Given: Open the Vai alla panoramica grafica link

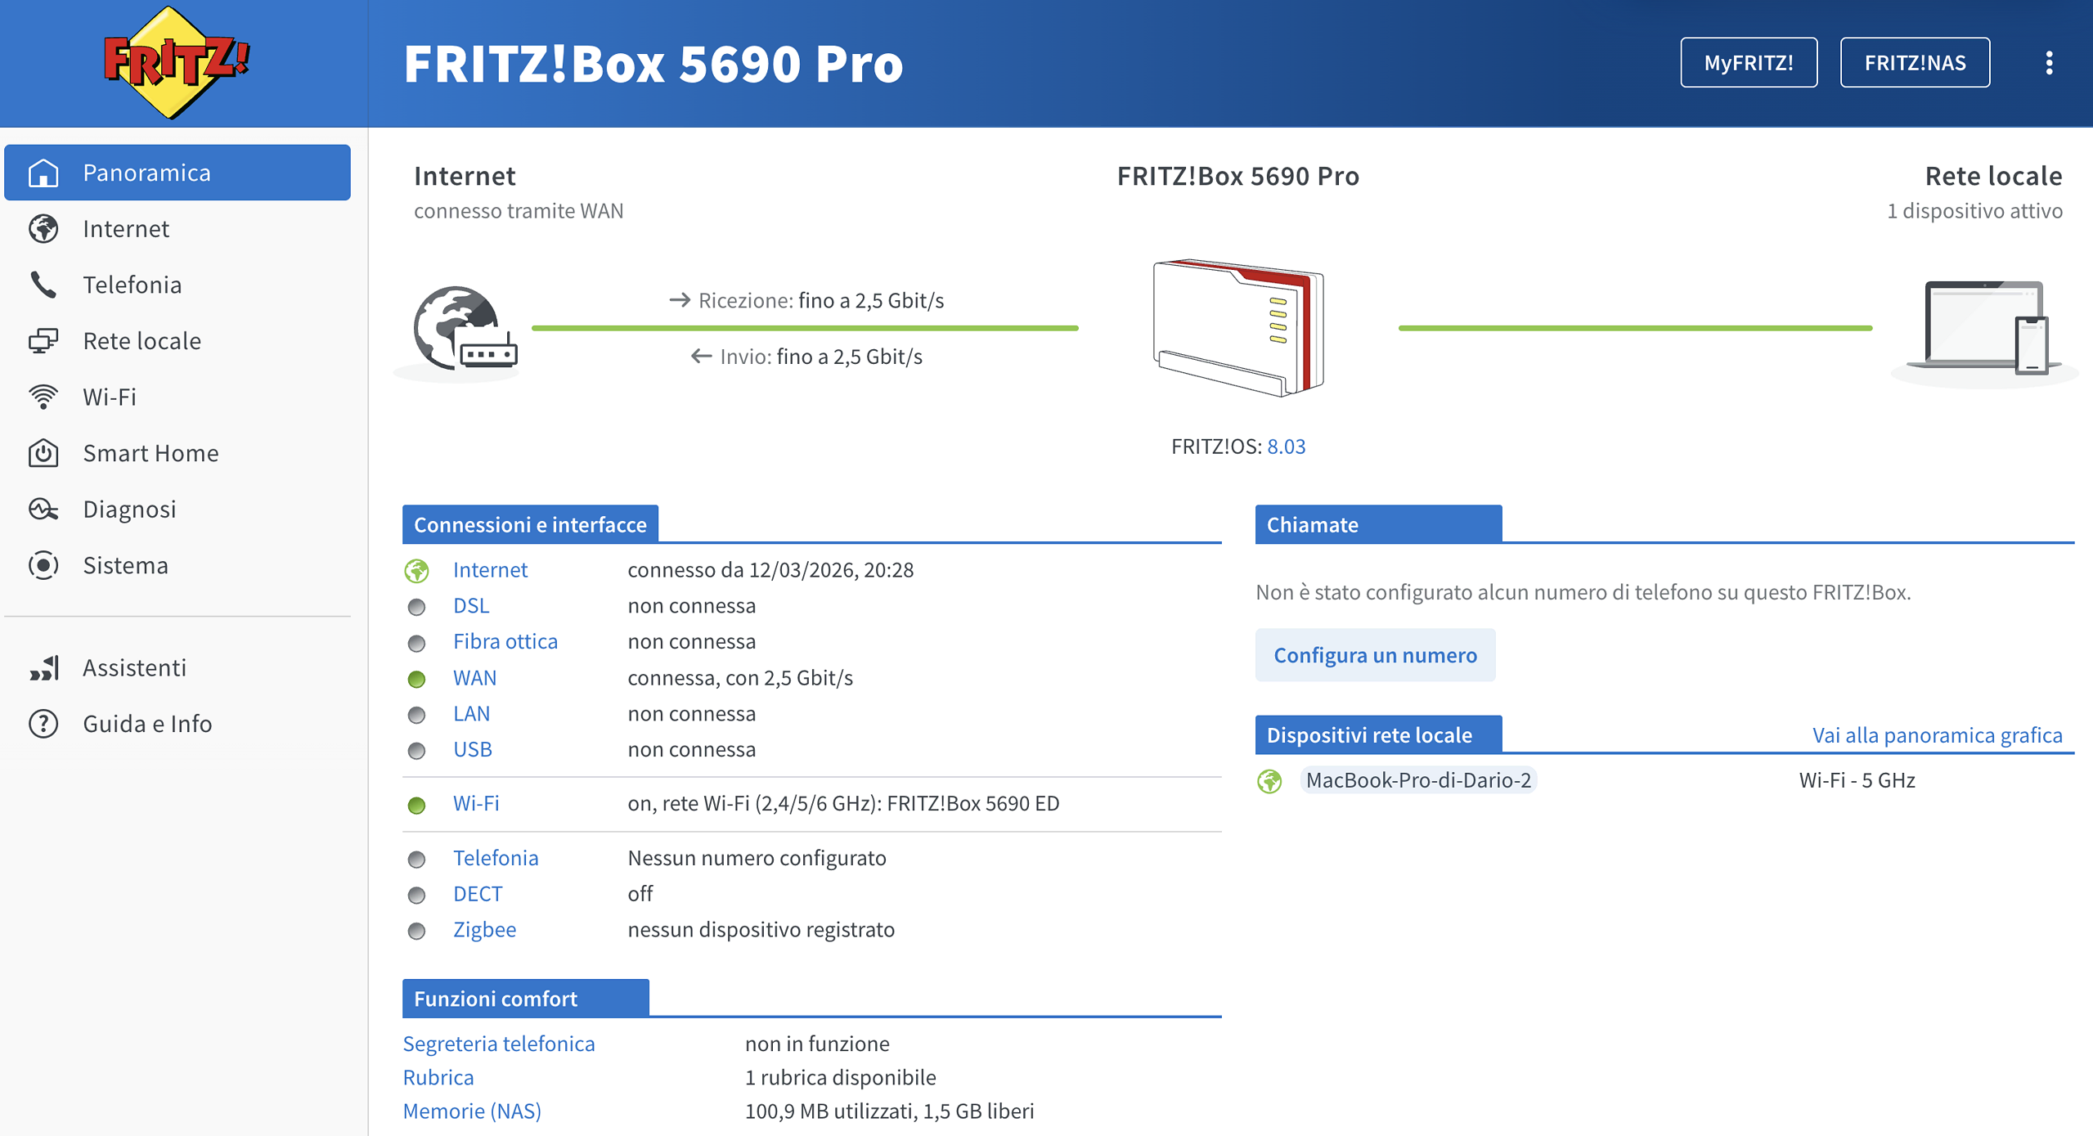Looking at the screenshot, I should (1937, 734).
